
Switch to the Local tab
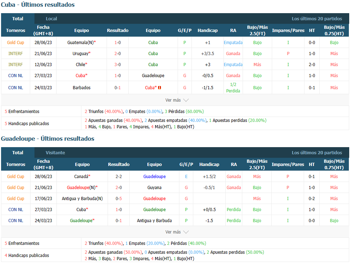51,18
